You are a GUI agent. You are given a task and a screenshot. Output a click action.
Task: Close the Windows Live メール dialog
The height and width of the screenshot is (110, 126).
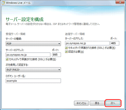[120, 2]
